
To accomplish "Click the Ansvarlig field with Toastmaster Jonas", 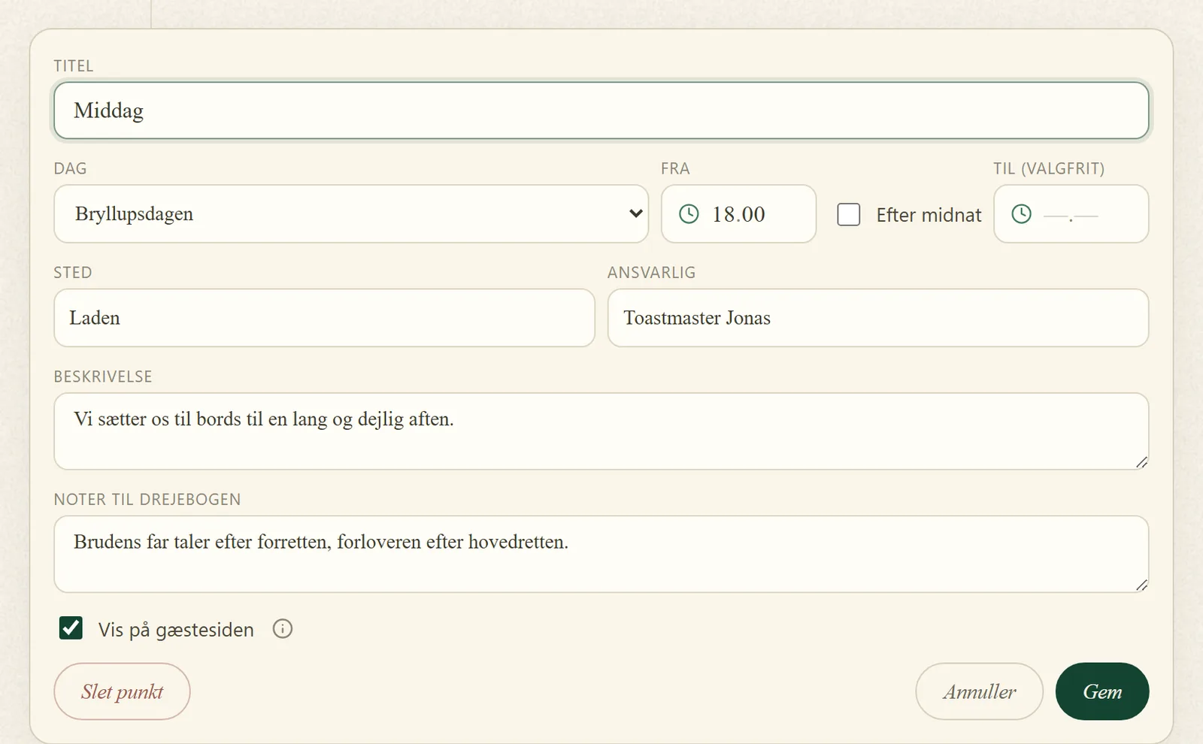I will tap(878, 318).
